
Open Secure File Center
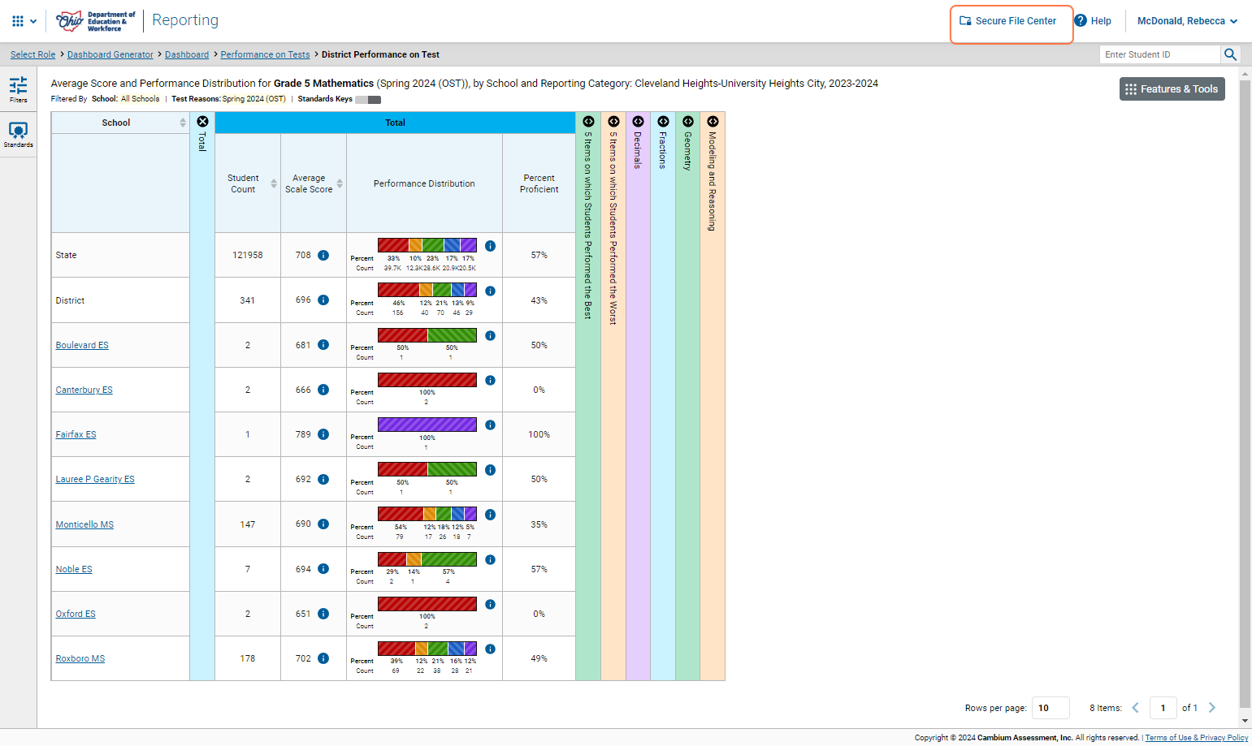1008,21
